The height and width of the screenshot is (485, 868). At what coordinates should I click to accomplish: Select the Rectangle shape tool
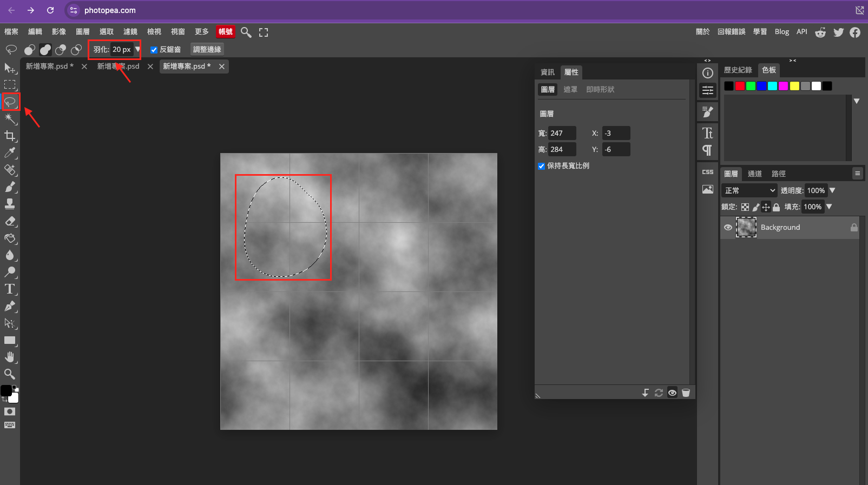10,340
